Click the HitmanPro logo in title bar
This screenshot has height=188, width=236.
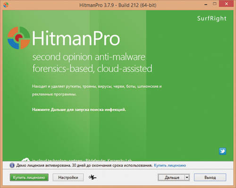coord(6,5)
